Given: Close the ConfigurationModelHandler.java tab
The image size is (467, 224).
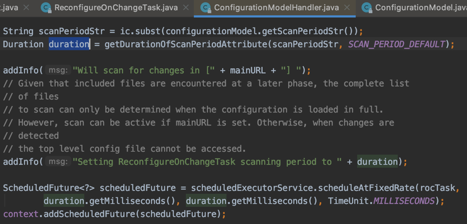Looking at the screenshot, I should pos(346,8).
